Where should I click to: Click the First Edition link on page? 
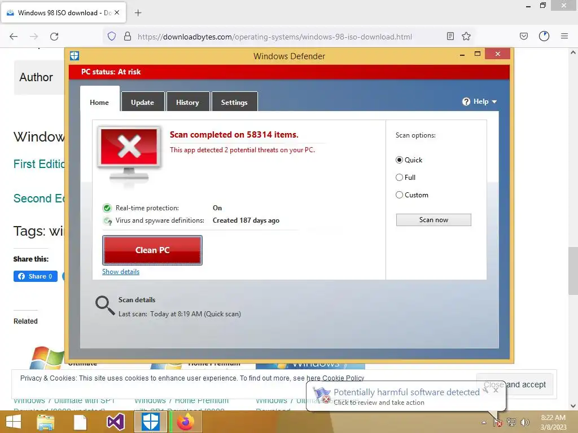coord(39,164)
